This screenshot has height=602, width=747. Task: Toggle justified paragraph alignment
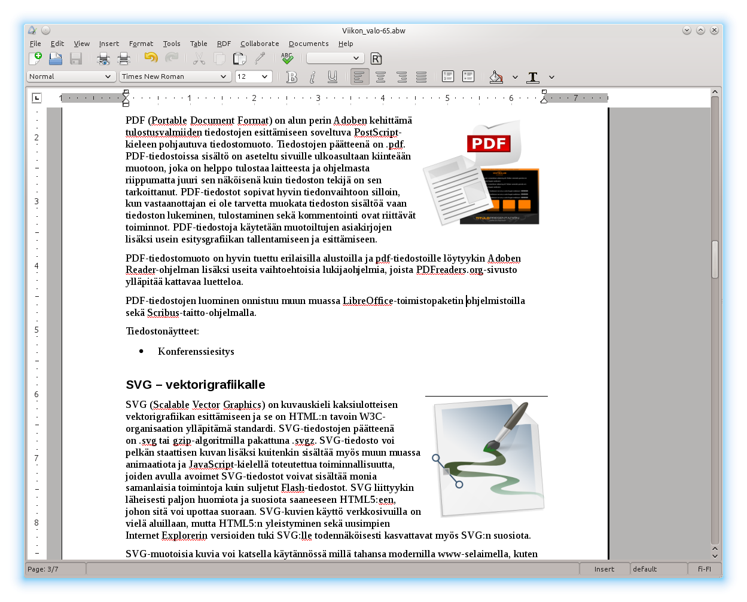pyautogui.click(x=422, y=76)
